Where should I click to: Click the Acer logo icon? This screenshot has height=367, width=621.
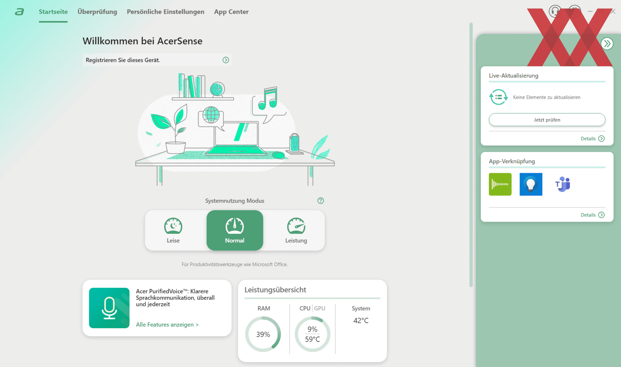coord(19,12)
